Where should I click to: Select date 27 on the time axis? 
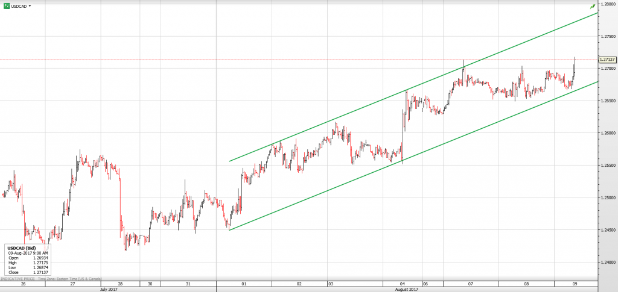pyautogui.click(x=72, y=283)
